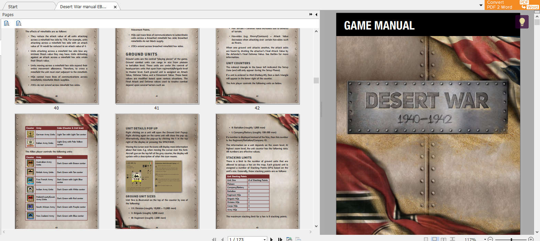The height and width of the screenshot is (241, 540).
Task: Enlarge page thumbnails in Pages panel
Action: 7,23
